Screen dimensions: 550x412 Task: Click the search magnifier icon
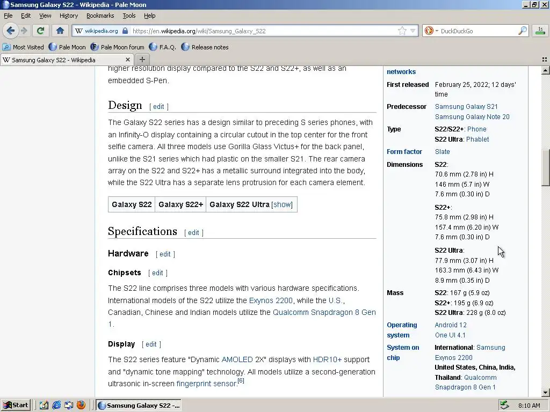tap(522, 31)
